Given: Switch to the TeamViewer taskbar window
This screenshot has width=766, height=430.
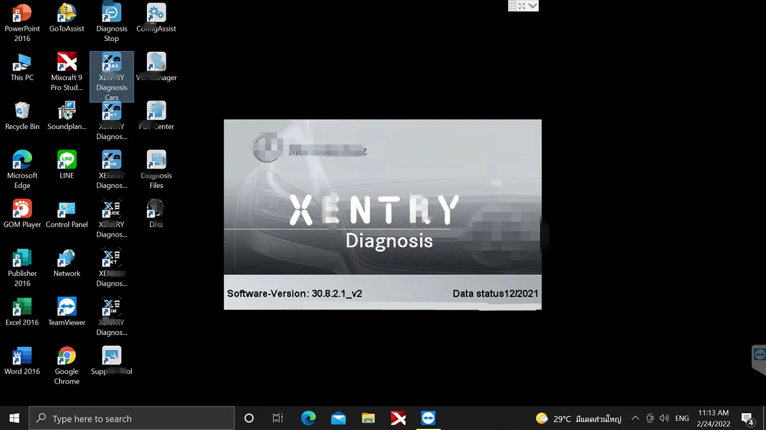Looking at the screenshot, I should click(x=429, y=418).
